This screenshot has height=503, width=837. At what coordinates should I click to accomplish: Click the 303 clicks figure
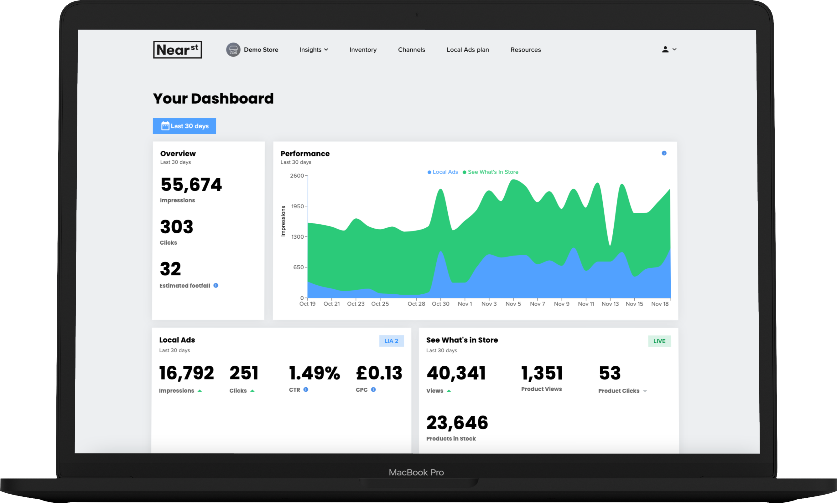click(x=176, y=227)
